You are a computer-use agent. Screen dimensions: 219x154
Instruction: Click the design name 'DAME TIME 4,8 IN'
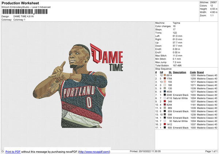pyautogui.click(x=23, y=16)
